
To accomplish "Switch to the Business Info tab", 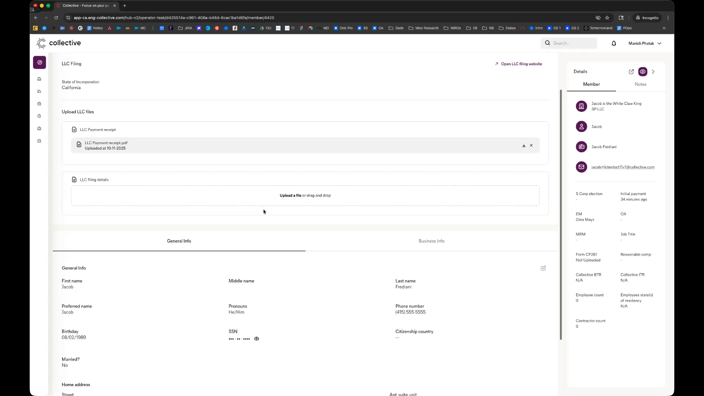I will pos(431,241).
